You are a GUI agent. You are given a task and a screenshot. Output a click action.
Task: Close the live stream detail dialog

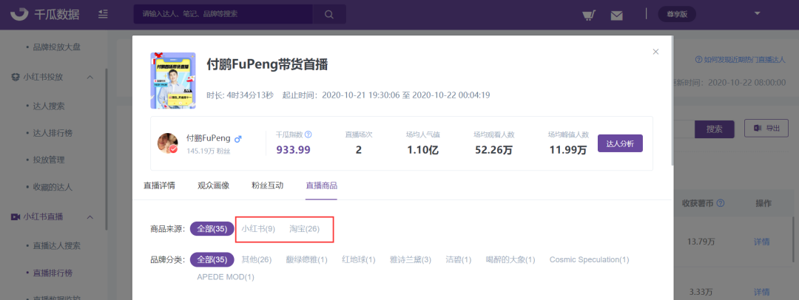click(x=655, y=52)
